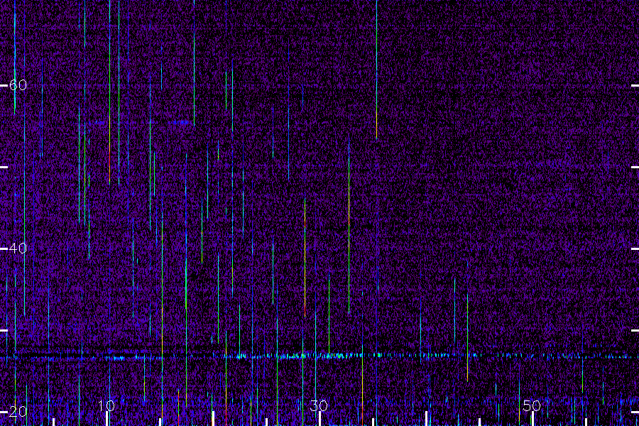Click the horizontal axis label 10

point(106,405)
